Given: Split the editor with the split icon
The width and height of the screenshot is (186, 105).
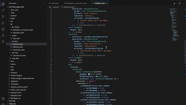Looking at the screenshot, I should [x=180, y=3].
